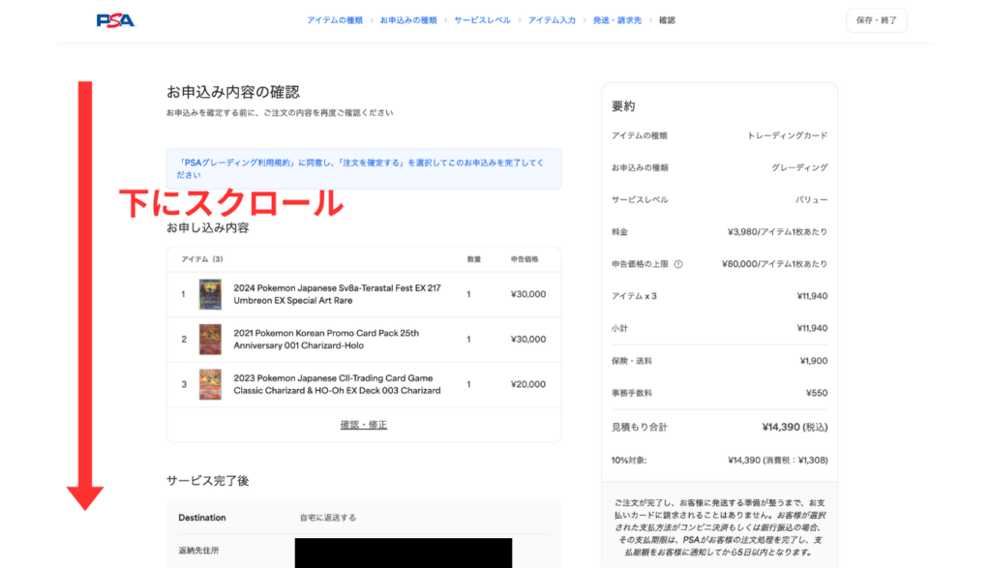Open Korean Promo Charizard-Holo thumbnail
The image size is (991, 568).
[210, 340]
